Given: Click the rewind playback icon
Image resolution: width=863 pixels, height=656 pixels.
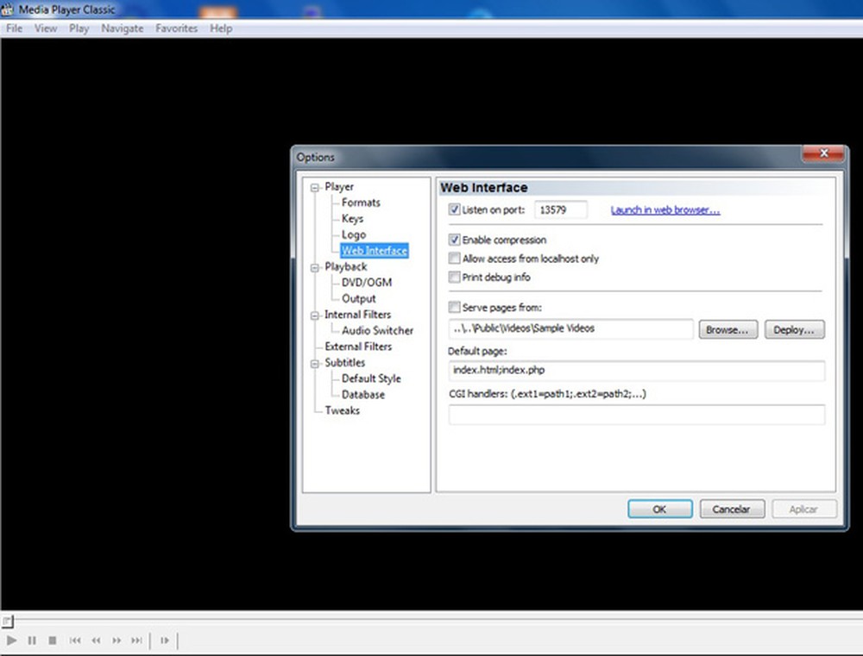Looking at the screenshot, I should (x=96, y=640).
